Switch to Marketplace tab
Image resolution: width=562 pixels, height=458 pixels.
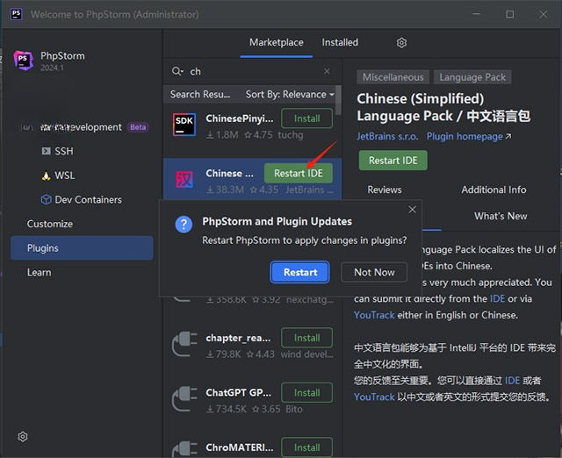pyautogui.click(x=277, y=43)
